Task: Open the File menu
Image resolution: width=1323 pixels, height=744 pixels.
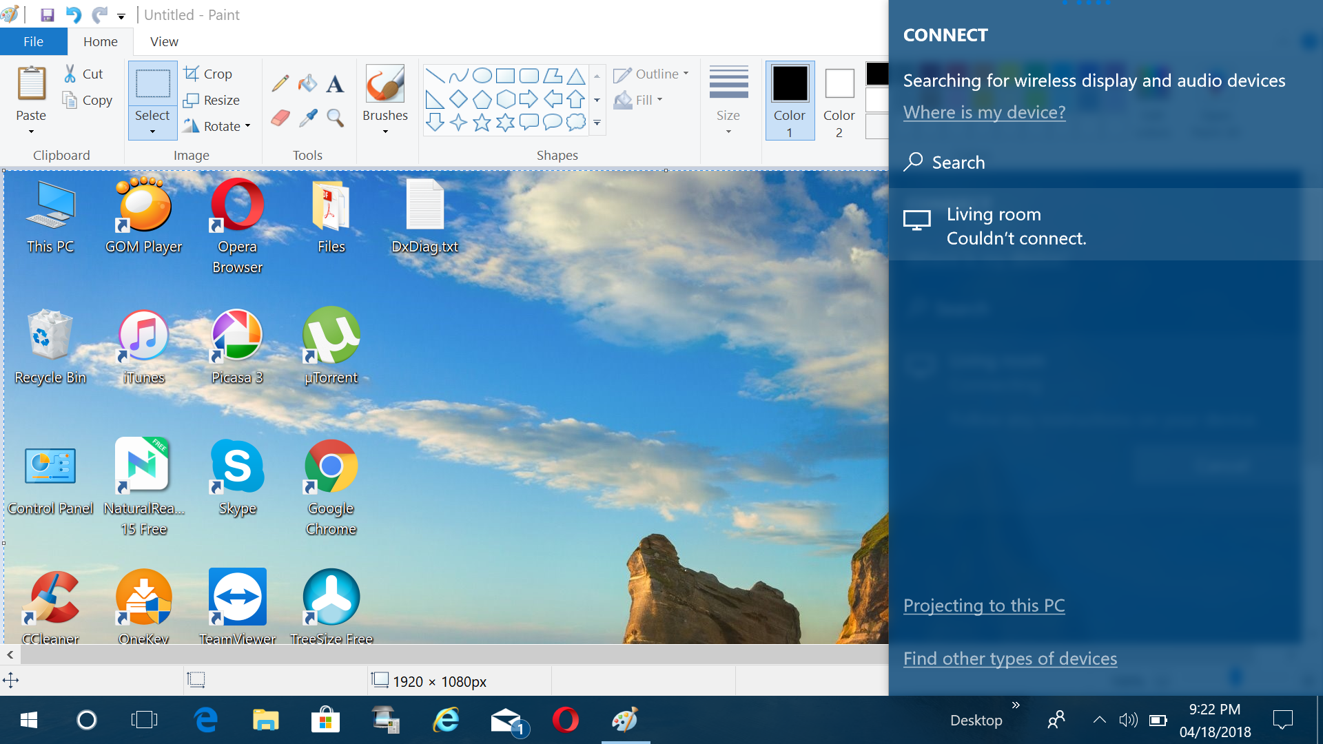Action: pyautogui.click(x=33, y=41)
